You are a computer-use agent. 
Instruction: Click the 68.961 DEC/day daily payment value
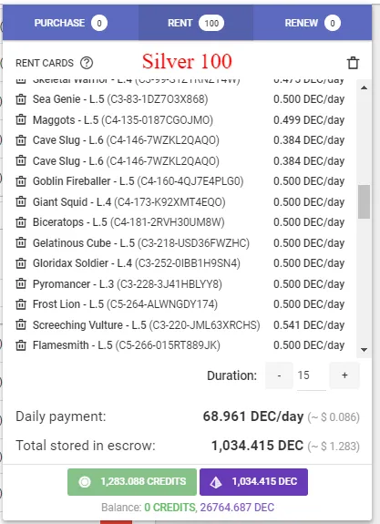pos(253,416)
